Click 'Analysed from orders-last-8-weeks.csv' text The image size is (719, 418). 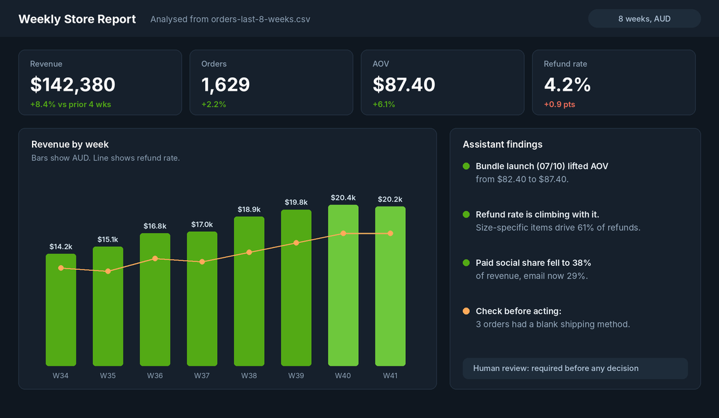click(230, 19)
